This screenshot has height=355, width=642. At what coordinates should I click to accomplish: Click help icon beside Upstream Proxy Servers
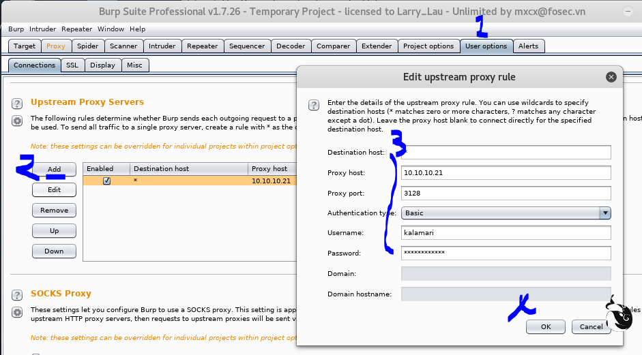pos(17,104)
